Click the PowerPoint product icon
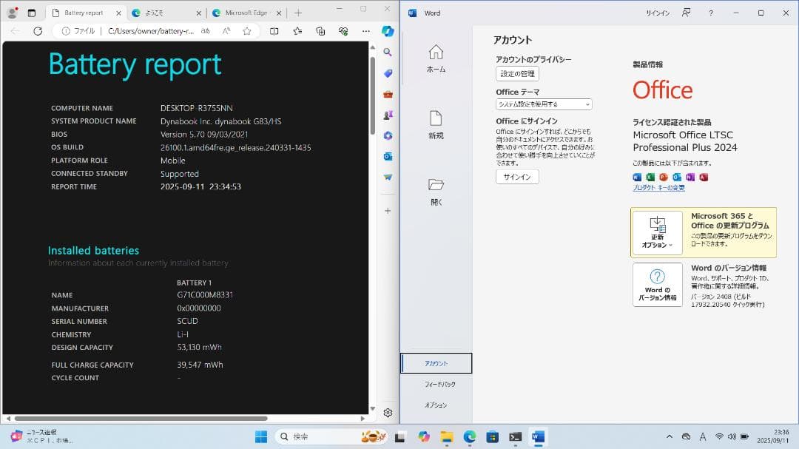This screenshot has width=799, height=449. coord(662,178)
